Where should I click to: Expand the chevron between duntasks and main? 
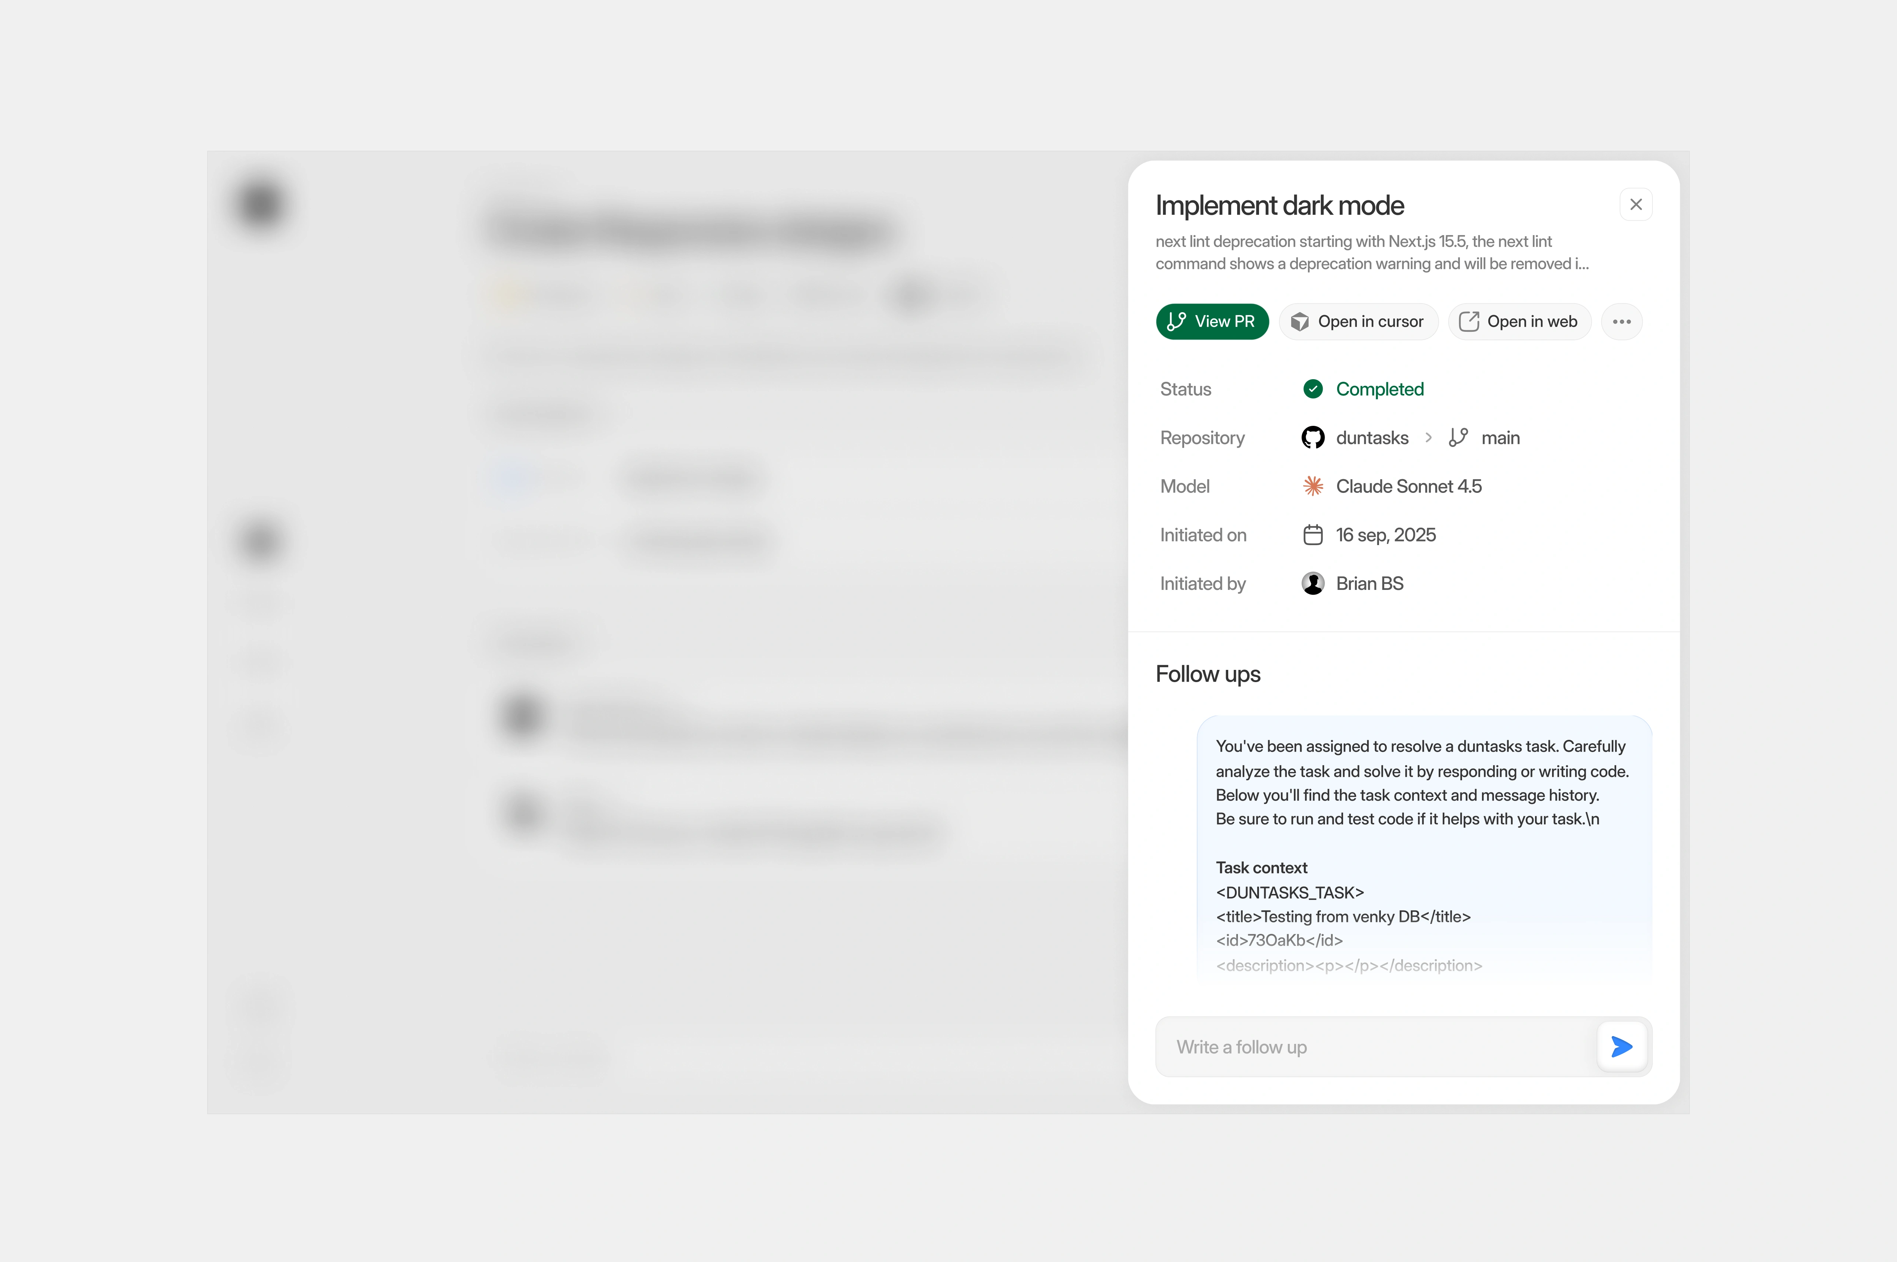[x=1428, y=437]
